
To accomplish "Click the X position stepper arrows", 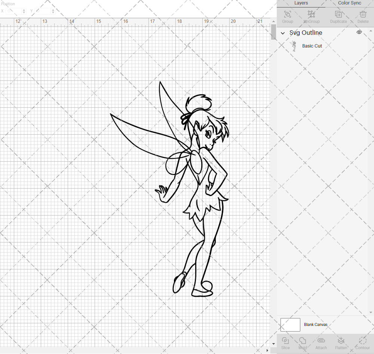I will click(24, 11).
